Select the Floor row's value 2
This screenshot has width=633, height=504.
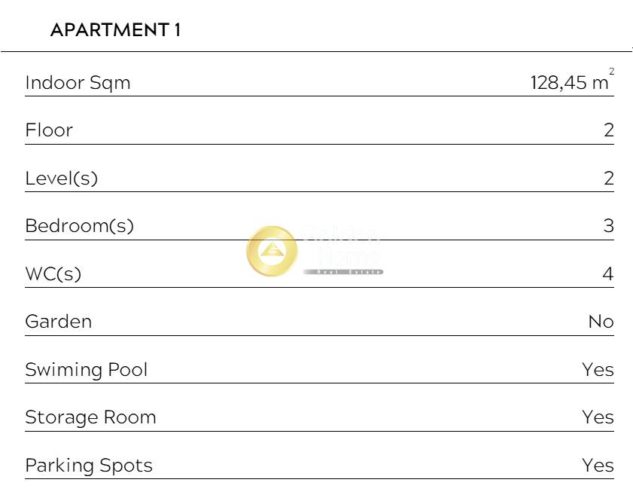pyautogui.click(x=608, y=130)
